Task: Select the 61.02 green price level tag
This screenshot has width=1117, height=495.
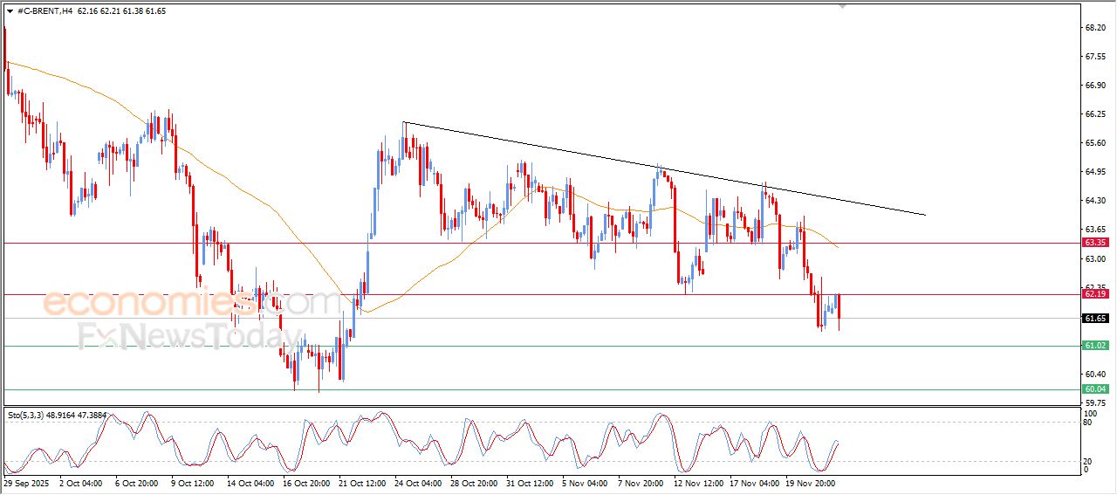Action: 1095,346
